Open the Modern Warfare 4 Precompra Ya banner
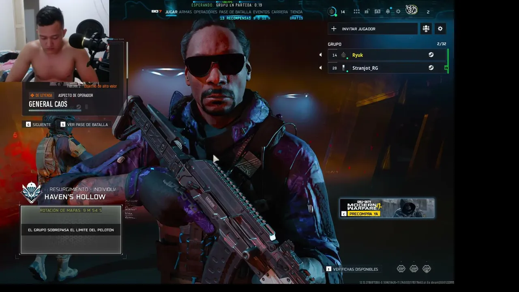 [387, 208]
